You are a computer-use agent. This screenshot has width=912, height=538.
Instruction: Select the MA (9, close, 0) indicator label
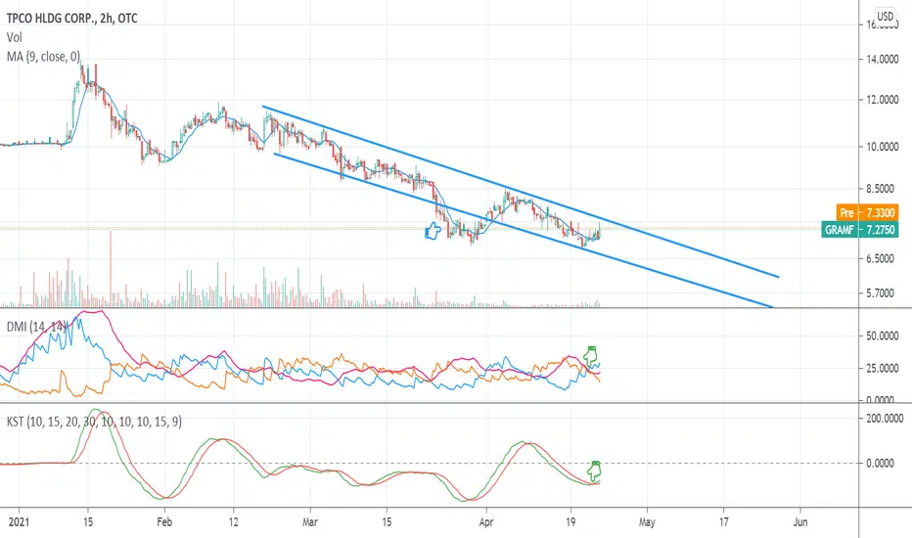(x=44, y=57)
